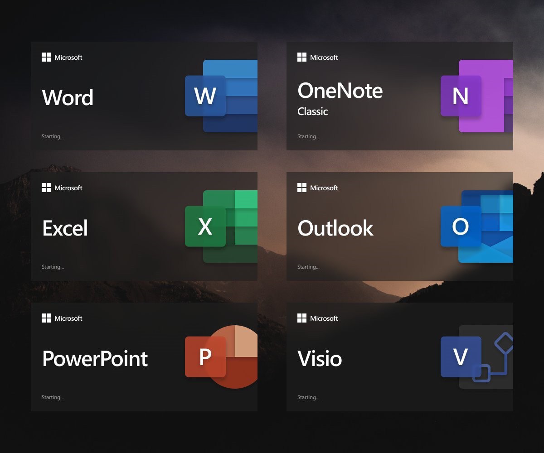Select the "Outlook" title text

[335, 228]
